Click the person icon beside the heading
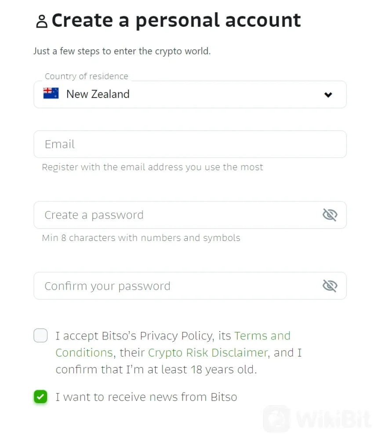This screenshot has height=441, width=378. (x=42, y=21)
